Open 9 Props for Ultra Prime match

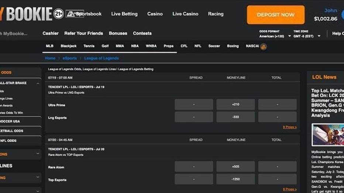[290, 127]
